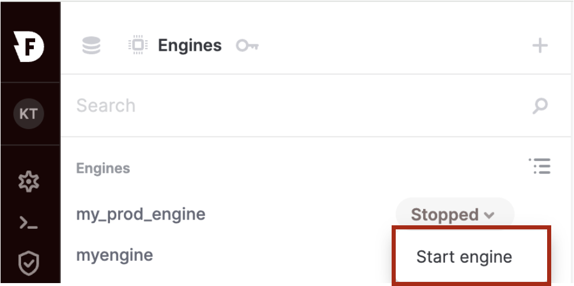574x286 pixels.
Task: Collapse the Engines section heading
Action: tap(103, 168)
